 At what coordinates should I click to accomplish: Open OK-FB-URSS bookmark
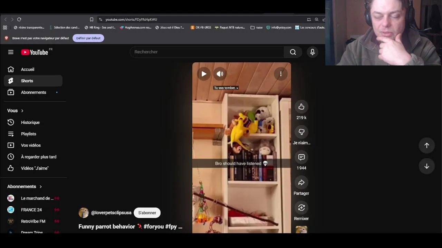click(201, 28)
